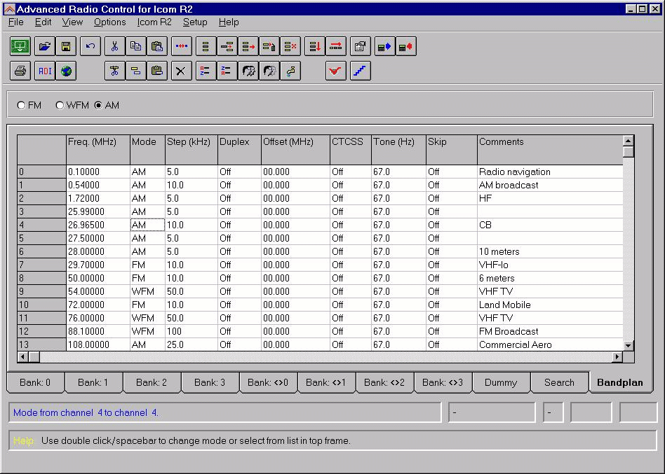Image resolution: width=665 pixels, height=474 pixels.
Task: Click the step cell 100 in row 12
Action: tap(192, 331)
